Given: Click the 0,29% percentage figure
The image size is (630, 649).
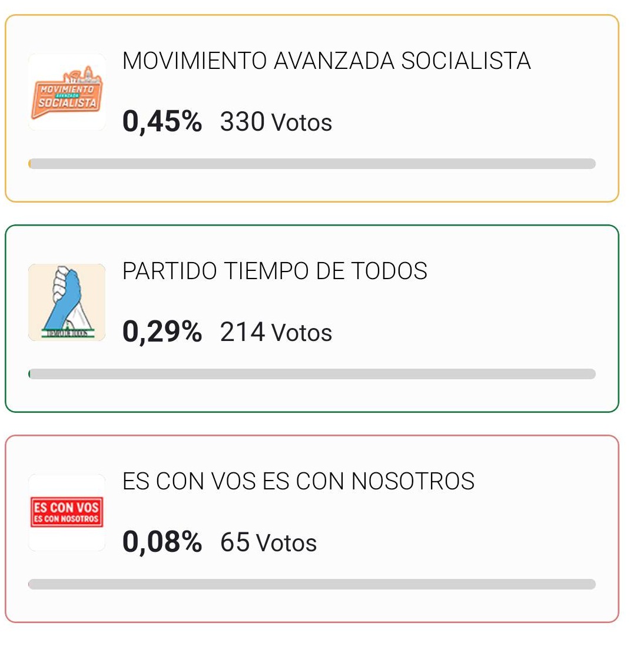Looking at the screenshot, I should tap(163, 332).
